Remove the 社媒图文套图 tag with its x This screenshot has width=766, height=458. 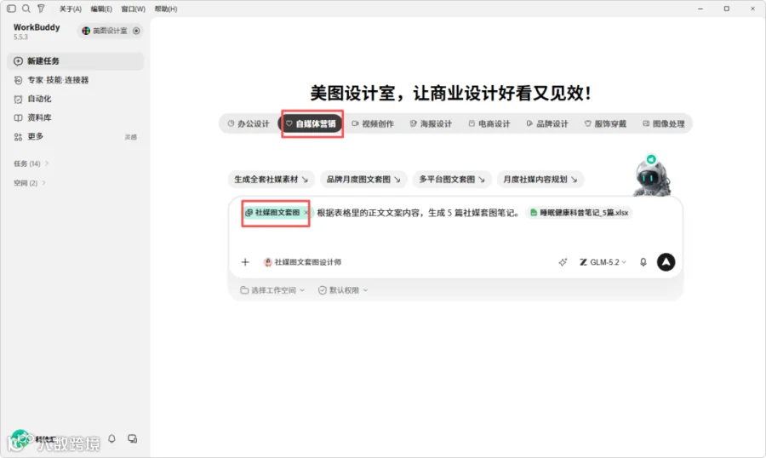click(306, 213)
